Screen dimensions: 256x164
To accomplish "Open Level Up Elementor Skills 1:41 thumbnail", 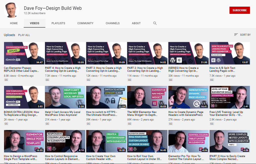I will pyautogui.click(x=230, y=97).
